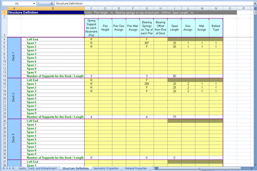Switch to Material Properties sheet tab
257x171 pixels.
point(136,169)
